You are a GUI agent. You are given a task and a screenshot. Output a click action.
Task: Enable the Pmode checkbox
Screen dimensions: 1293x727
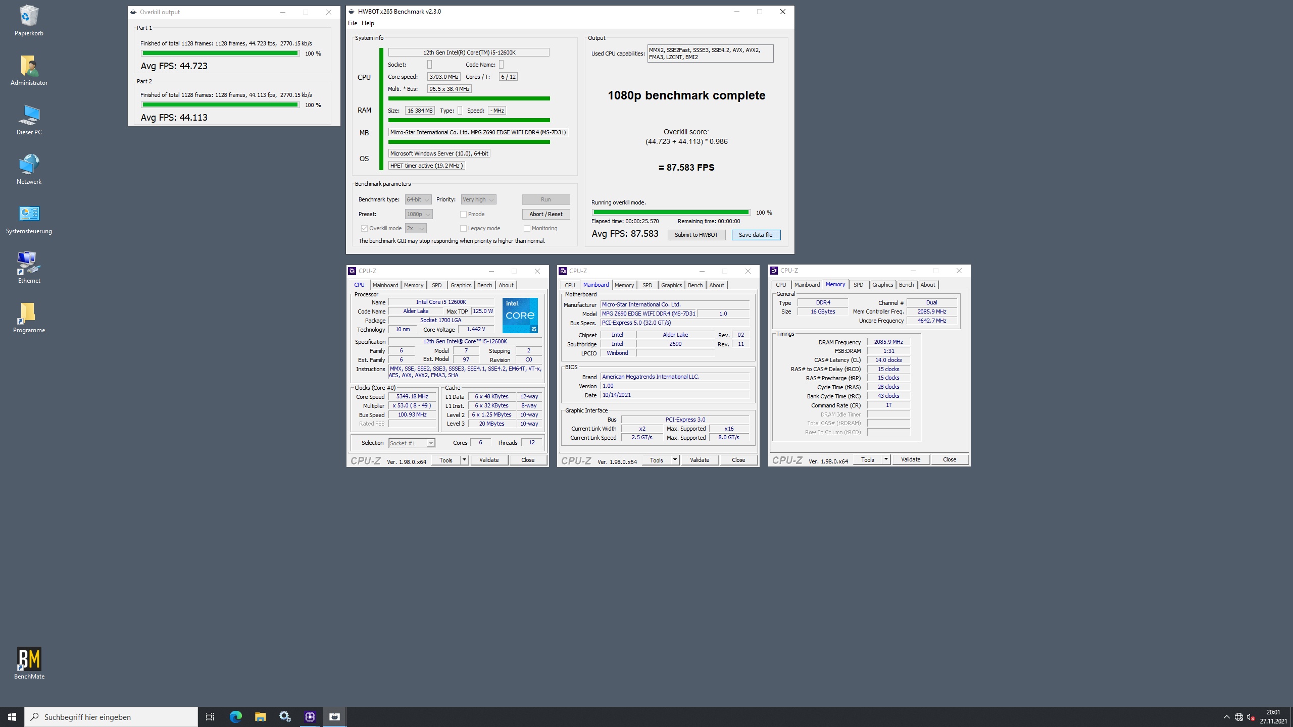point(463,214)
